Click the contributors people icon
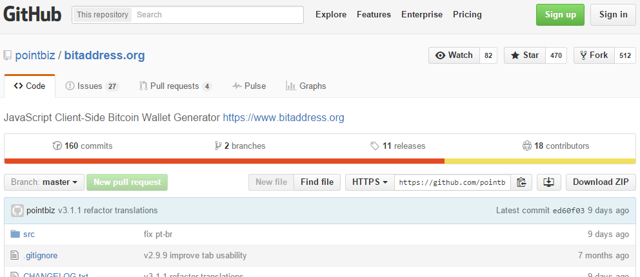 click(x=526, y=146)
